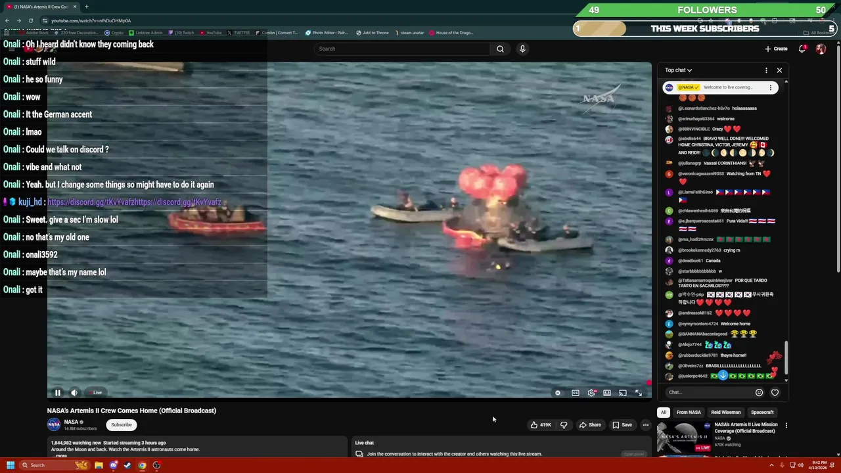841x473 pixels.
Task: Expand the Top chat dropdown
Action: coord(678,70)
